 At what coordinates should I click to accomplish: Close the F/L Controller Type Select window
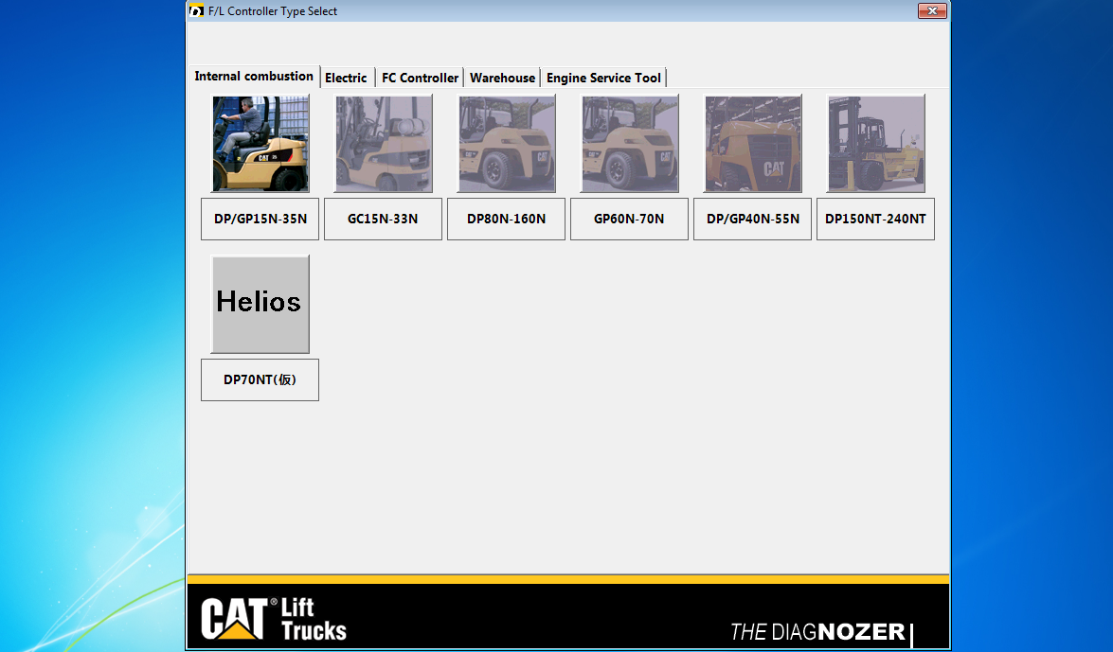click(932, 10)
